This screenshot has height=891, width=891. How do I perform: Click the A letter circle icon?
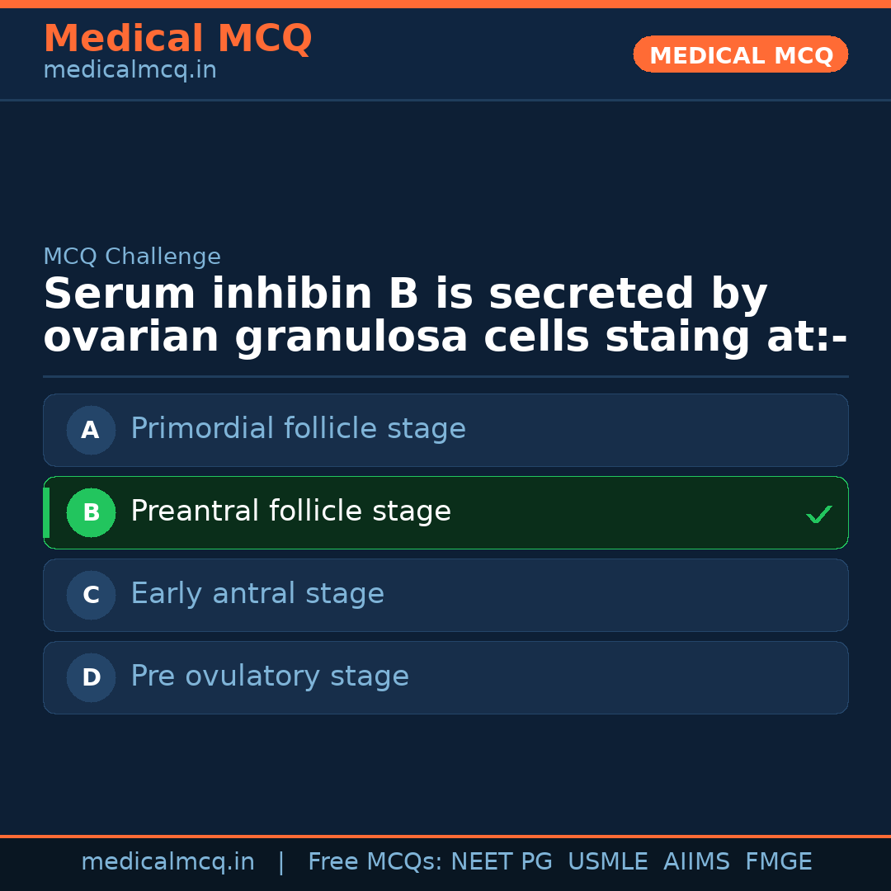pyautogui.click(x=91, y=430)
